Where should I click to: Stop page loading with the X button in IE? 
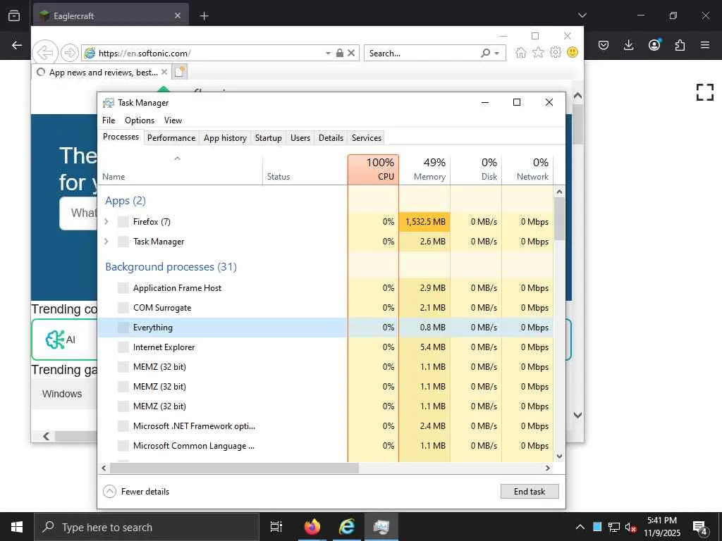[x=351, y=54]
